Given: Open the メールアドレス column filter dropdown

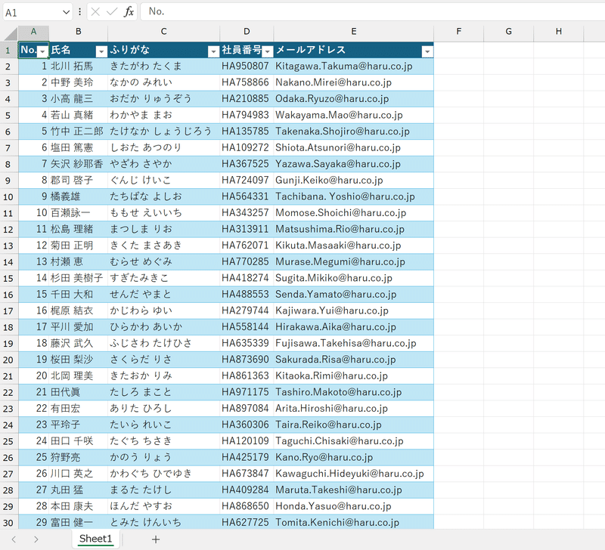Looking at the screenshot, I should [427, 51].
